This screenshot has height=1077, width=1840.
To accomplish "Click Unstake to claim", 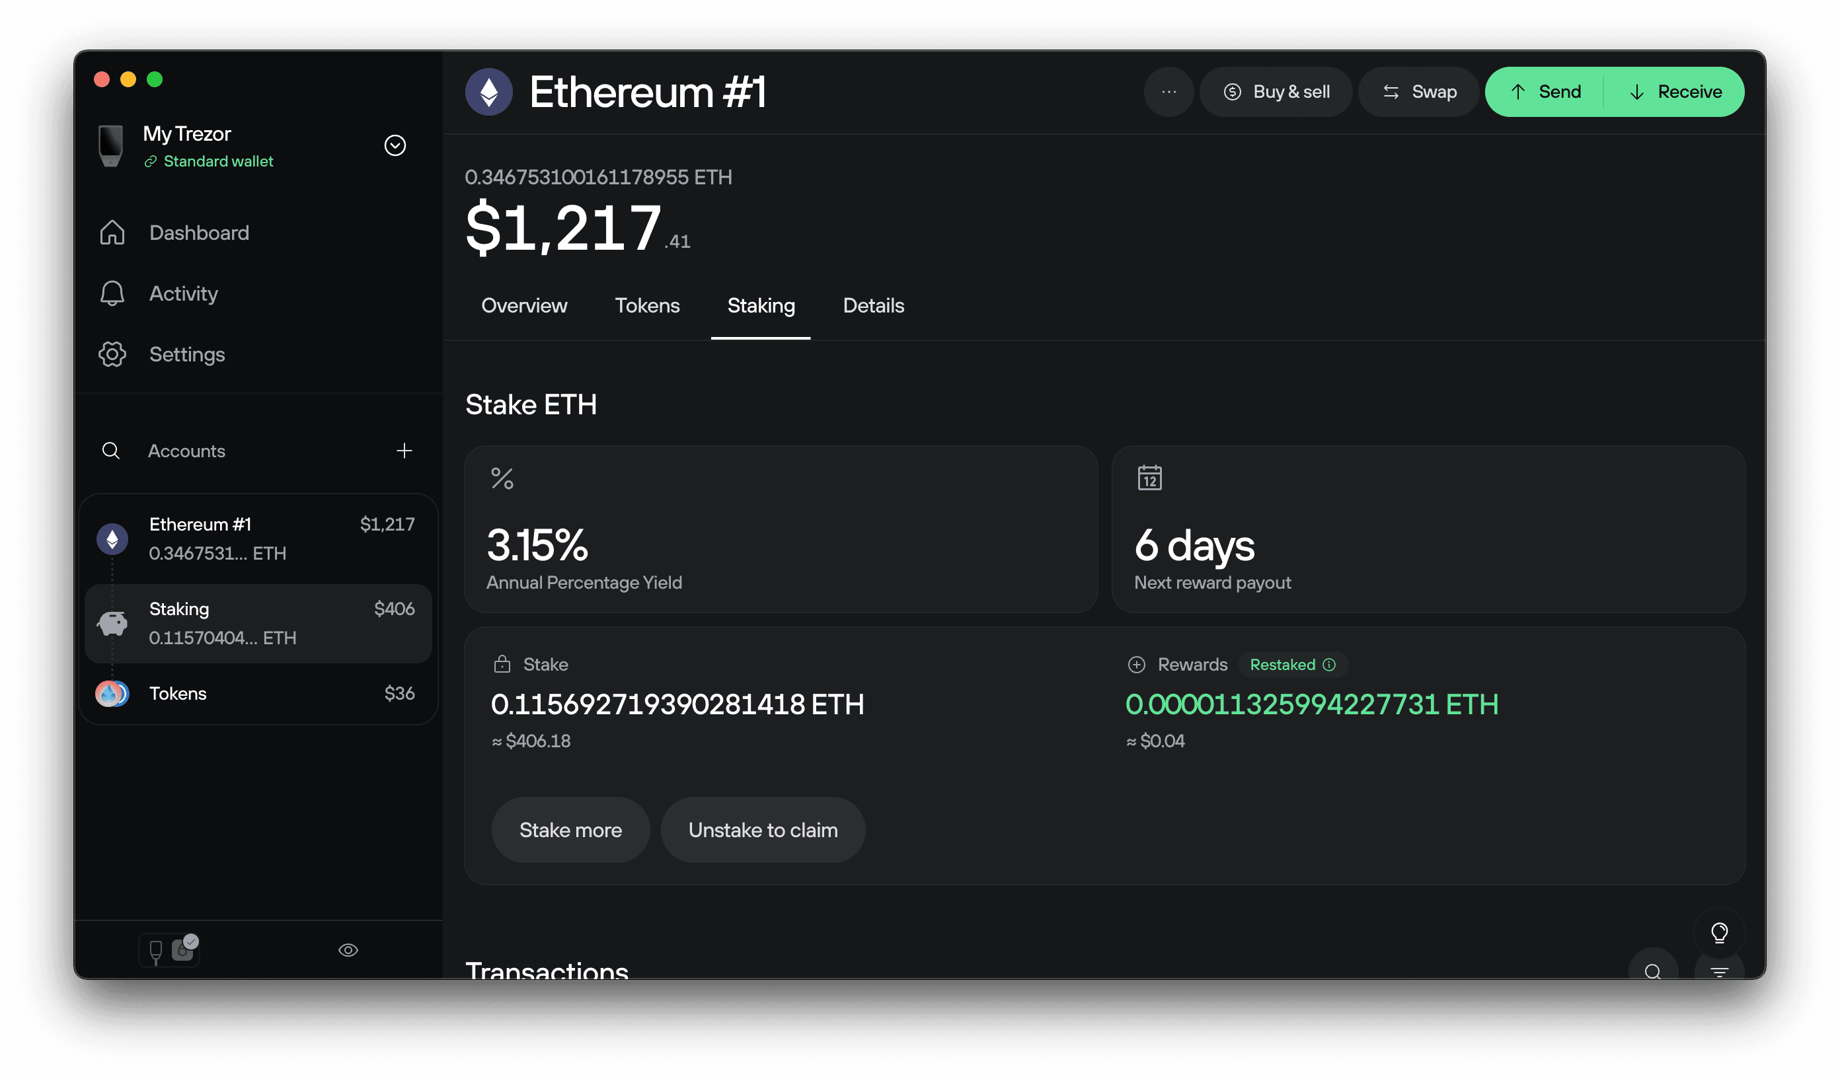I will tap(762, 829).
